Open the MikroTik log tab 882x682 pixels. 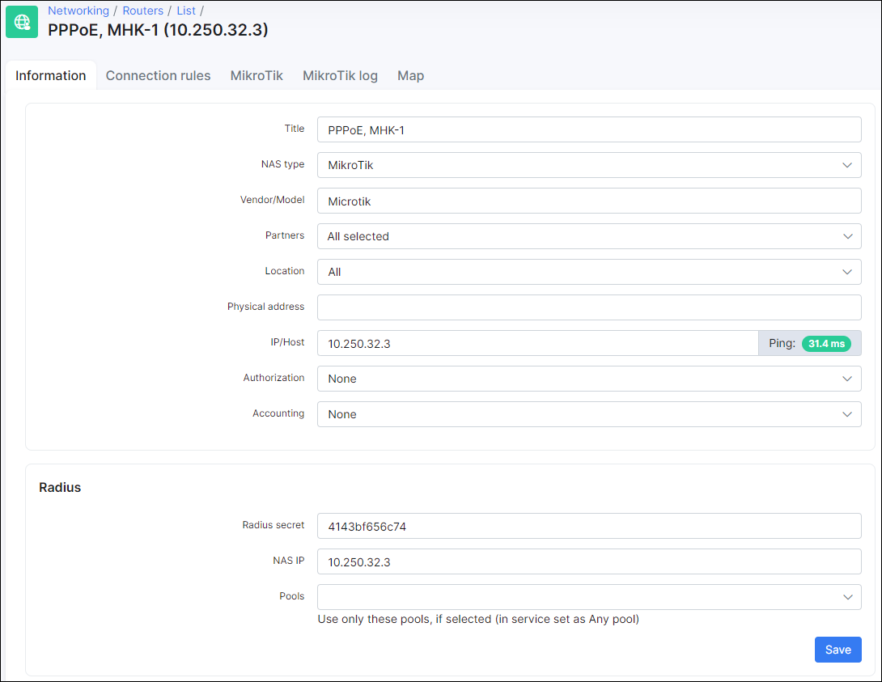[340, 75]
